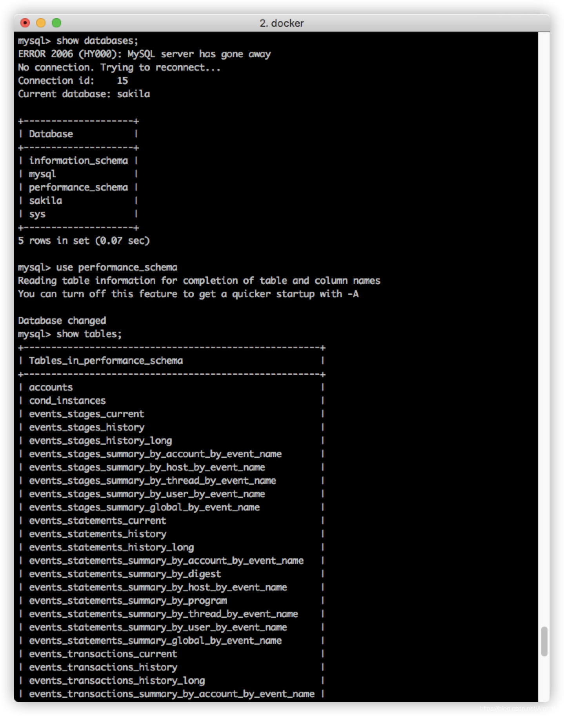Click events_transactions_summary_by_account_by_event_name row

(x=172, y=694)
